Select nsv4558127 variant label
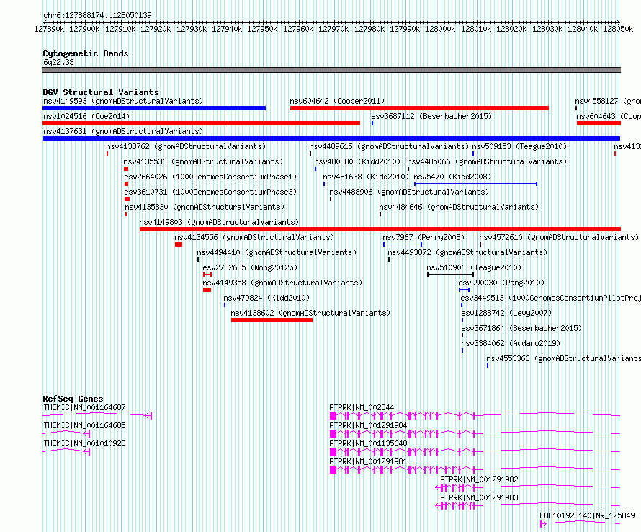The height and width of the screenshot is (532, 641). [607, 101]
